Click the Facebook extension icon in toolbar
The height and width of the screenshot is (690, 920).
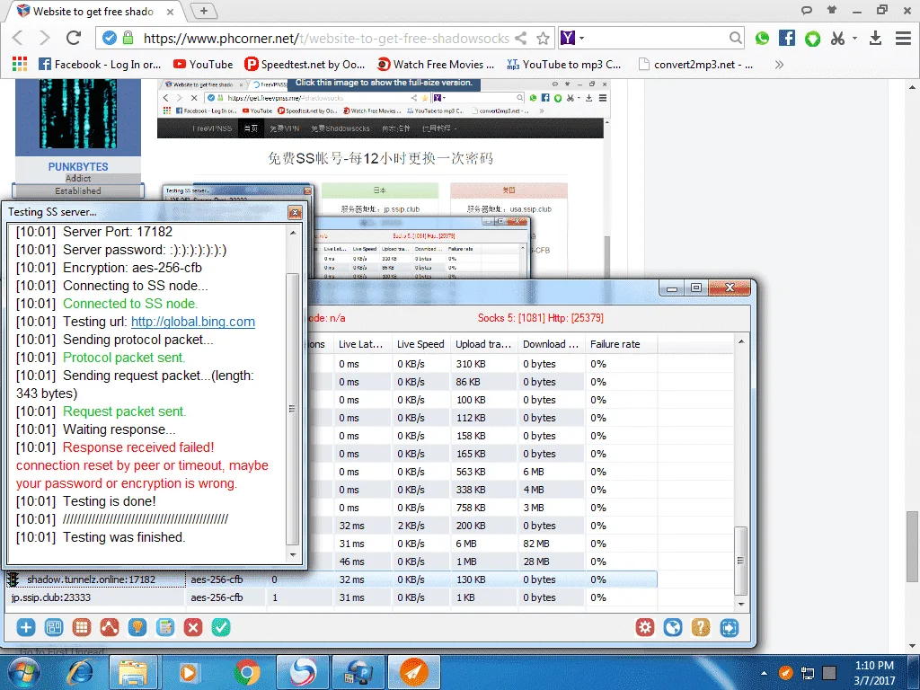(x=787, y=38)
